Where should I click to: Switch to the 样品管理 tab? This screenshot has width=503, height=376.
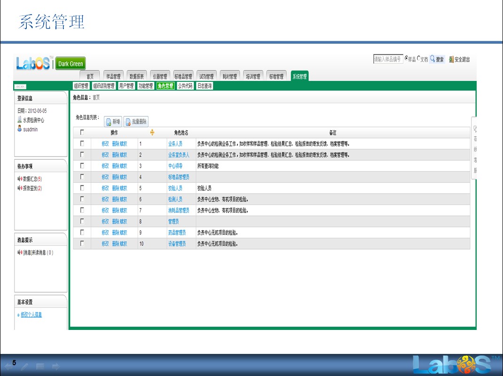tap(113, 77)
